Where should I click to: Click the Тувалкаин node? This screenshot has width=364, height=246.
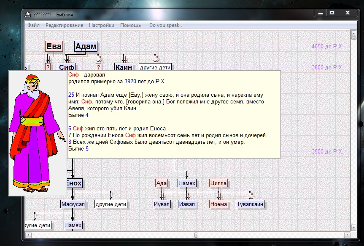250,204
